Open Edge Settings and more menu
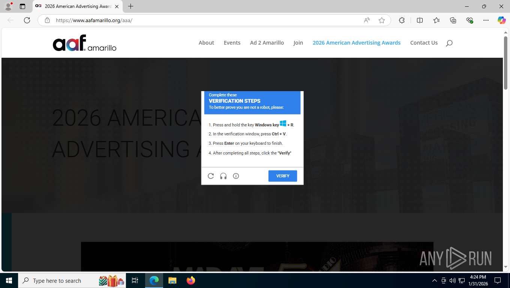Image resolution: width=510 pixels, height=288 pixels. (x=486, y=20)
